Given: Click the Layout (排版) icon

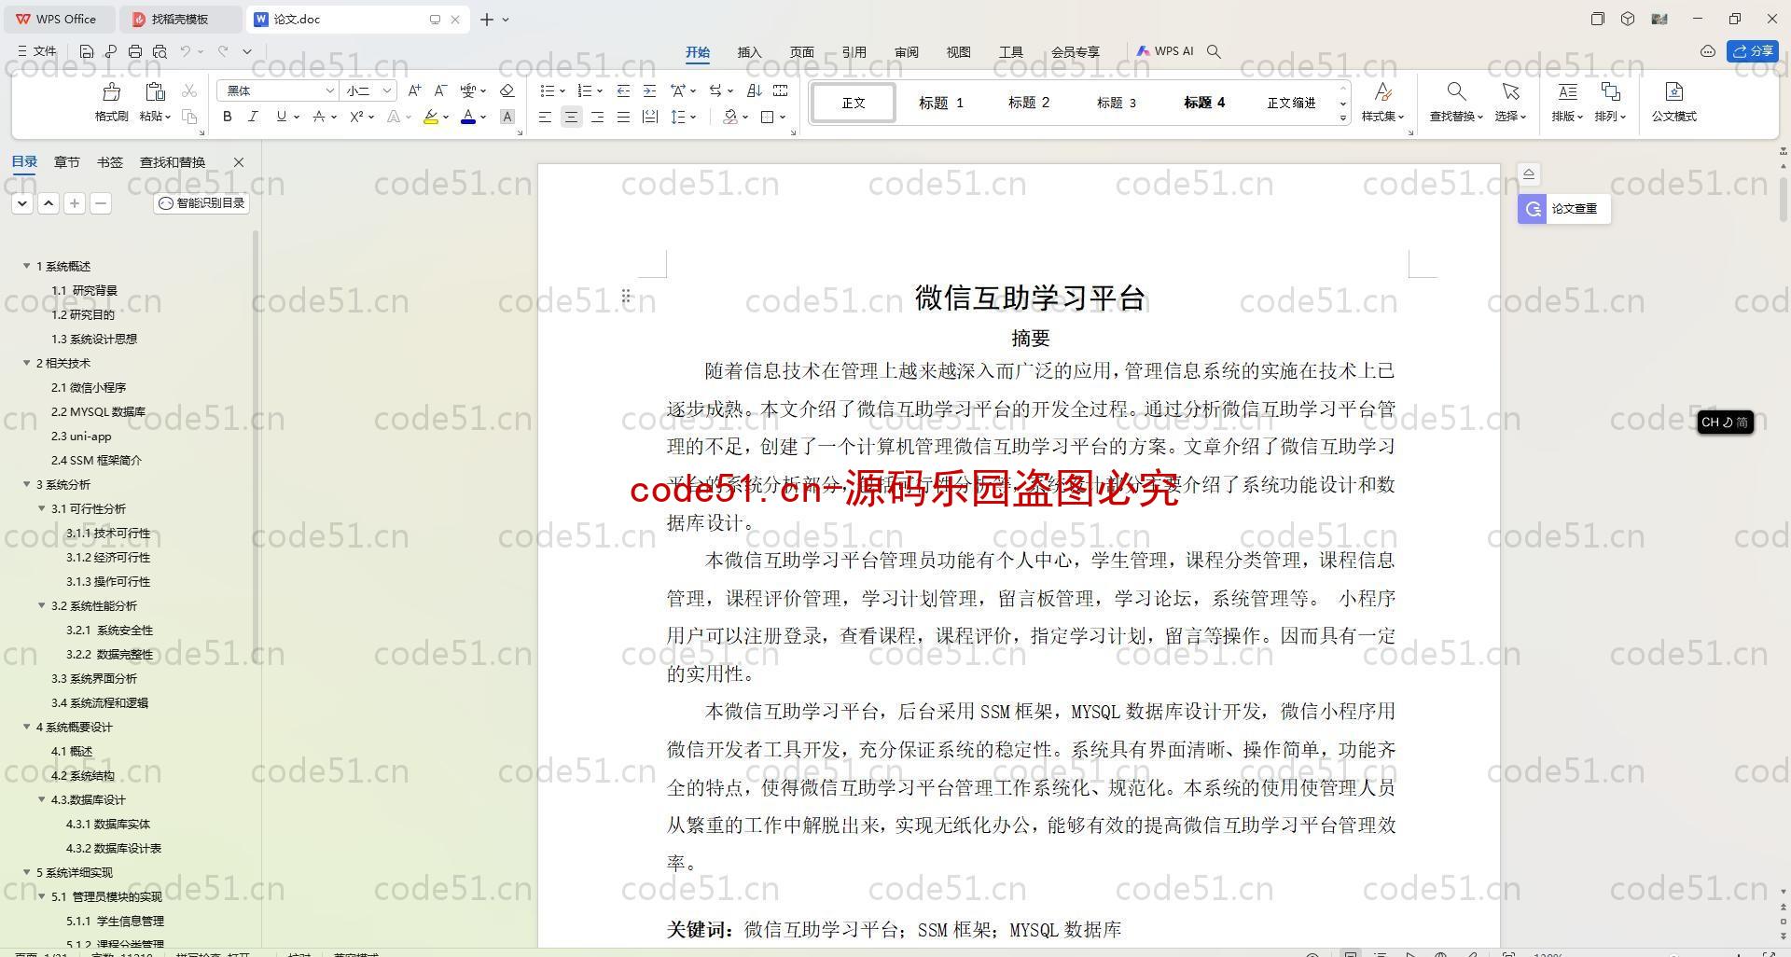Looking at the screenshot, I should coord(1567,91).
